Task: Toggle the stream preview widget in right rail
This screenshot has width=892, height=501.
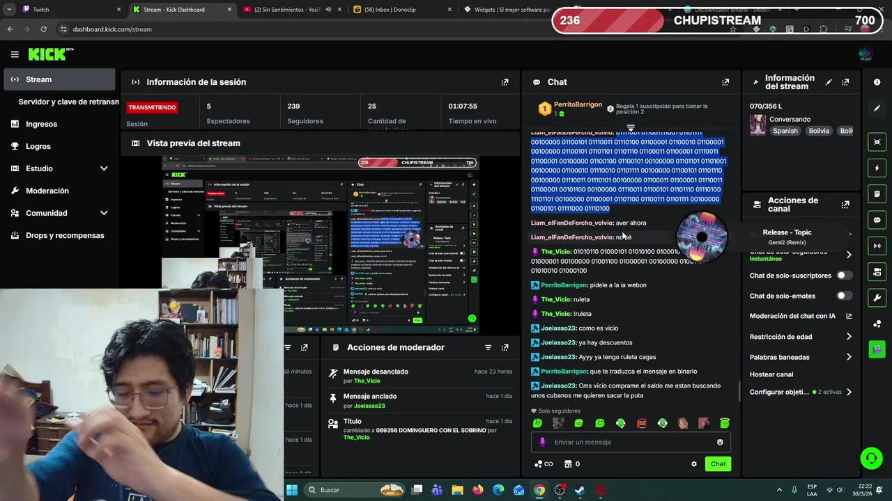Action: [x=877, y=142]
